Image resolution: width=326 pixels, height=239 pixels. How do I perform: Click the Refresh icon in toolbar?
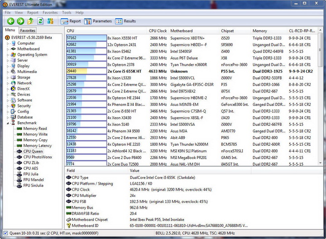40,21
